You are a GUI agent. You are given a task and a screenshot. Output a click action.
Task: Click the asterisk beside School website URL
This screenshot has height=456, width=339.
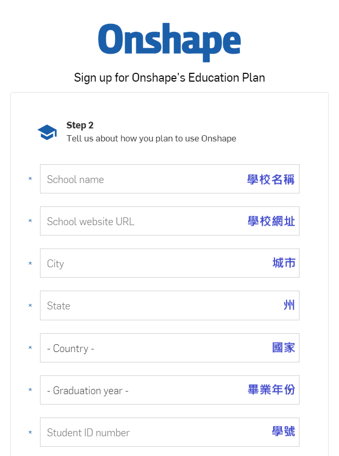click(x=30, y=221)
